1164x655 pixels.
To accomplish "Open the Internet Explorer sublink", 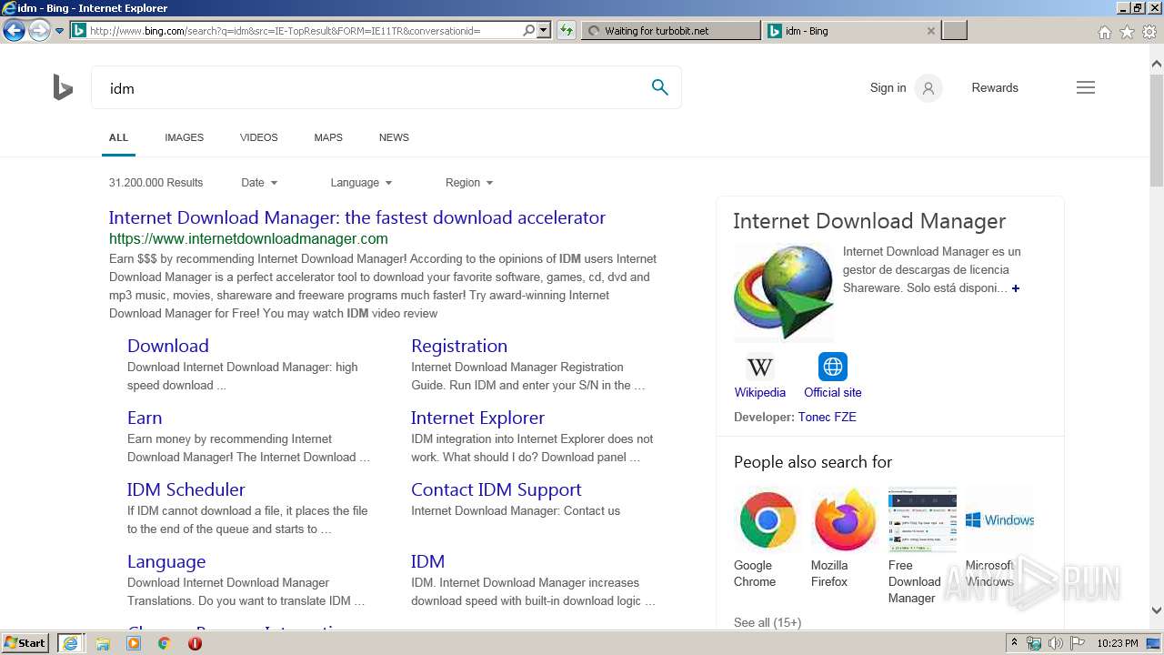I will pyautogui.click(x=477, y=418).
